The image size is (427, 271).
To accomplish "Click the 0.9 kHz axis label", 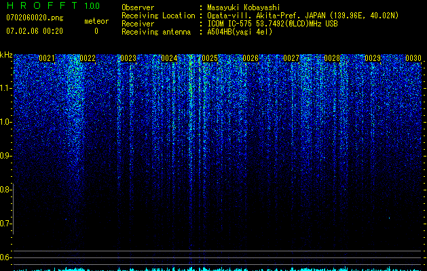I will [6, 156].
